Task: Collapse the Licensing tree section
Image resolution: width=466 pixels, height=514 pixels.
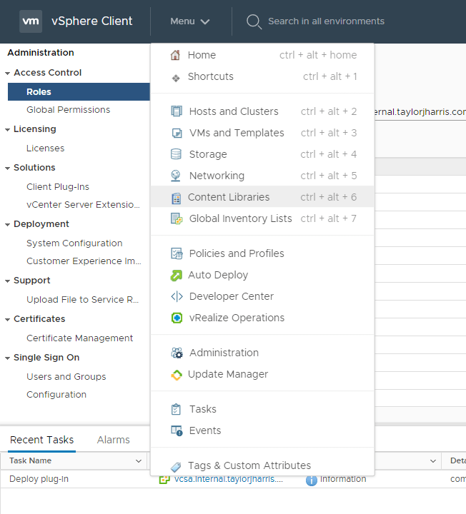Action: pyautogui.click(x=7, y=129)
